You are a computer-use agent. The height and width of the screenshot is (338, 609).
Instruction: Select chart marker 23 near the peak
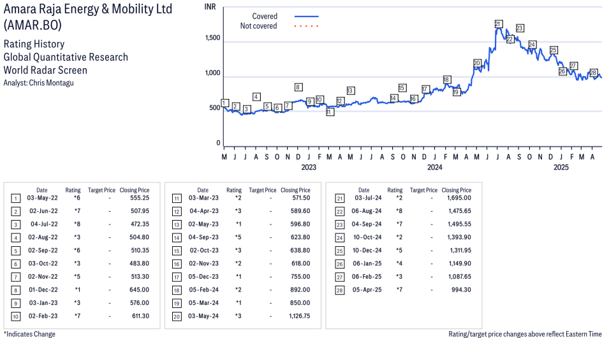[520, 28]
